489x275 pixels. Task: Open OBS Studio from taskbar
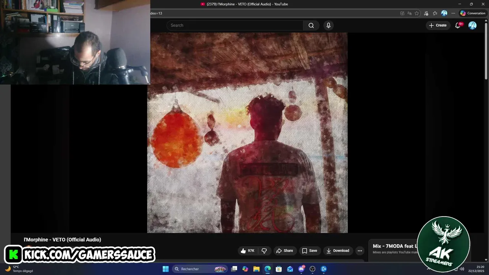[313, 269]
